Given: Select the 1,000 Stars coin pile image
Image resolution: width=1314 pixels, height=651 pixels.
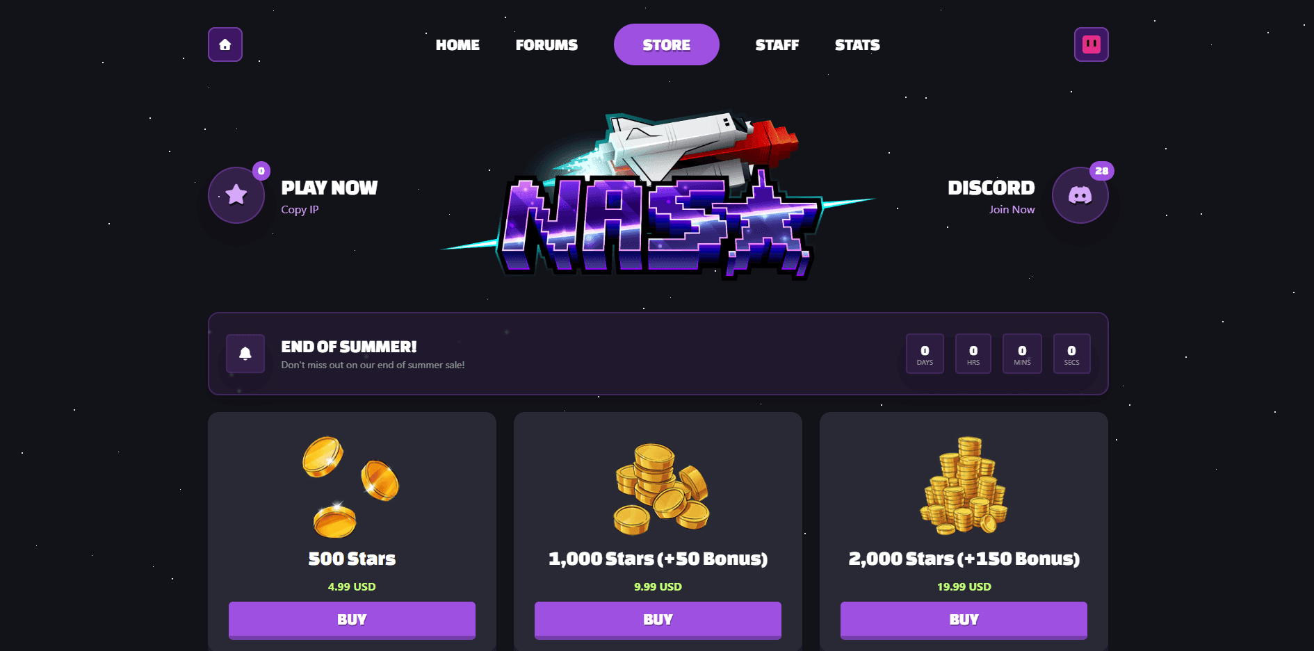Looking at the screenshot, I should 661,489.
